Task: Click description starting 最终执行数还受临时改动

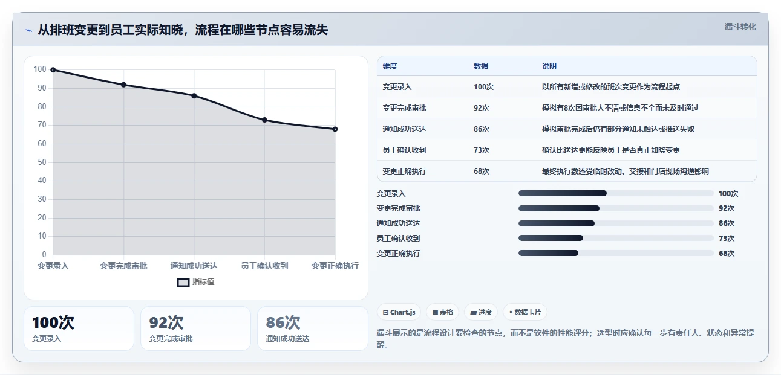Action: [x=626, y=171]
